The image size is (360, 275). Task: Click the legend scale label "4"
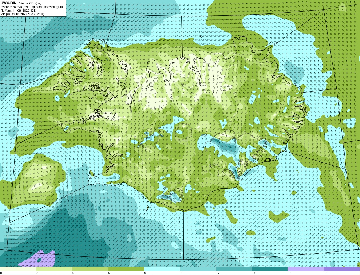(73, 273)
